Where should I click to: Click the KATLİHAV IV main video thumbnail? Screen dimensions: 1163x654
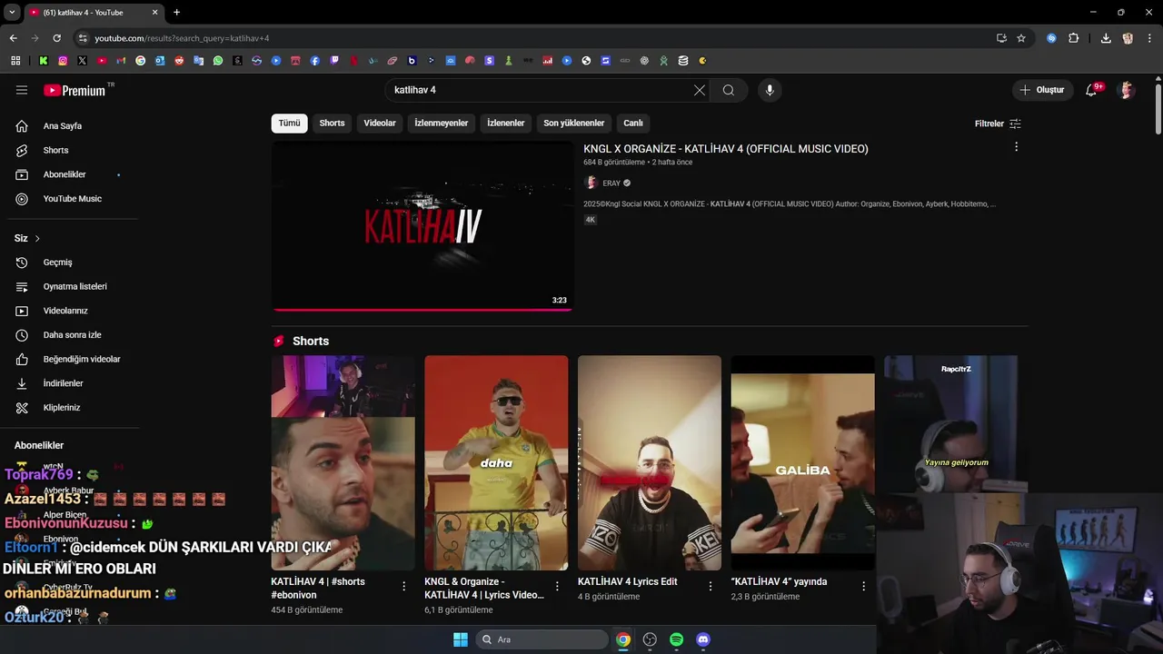422,226
